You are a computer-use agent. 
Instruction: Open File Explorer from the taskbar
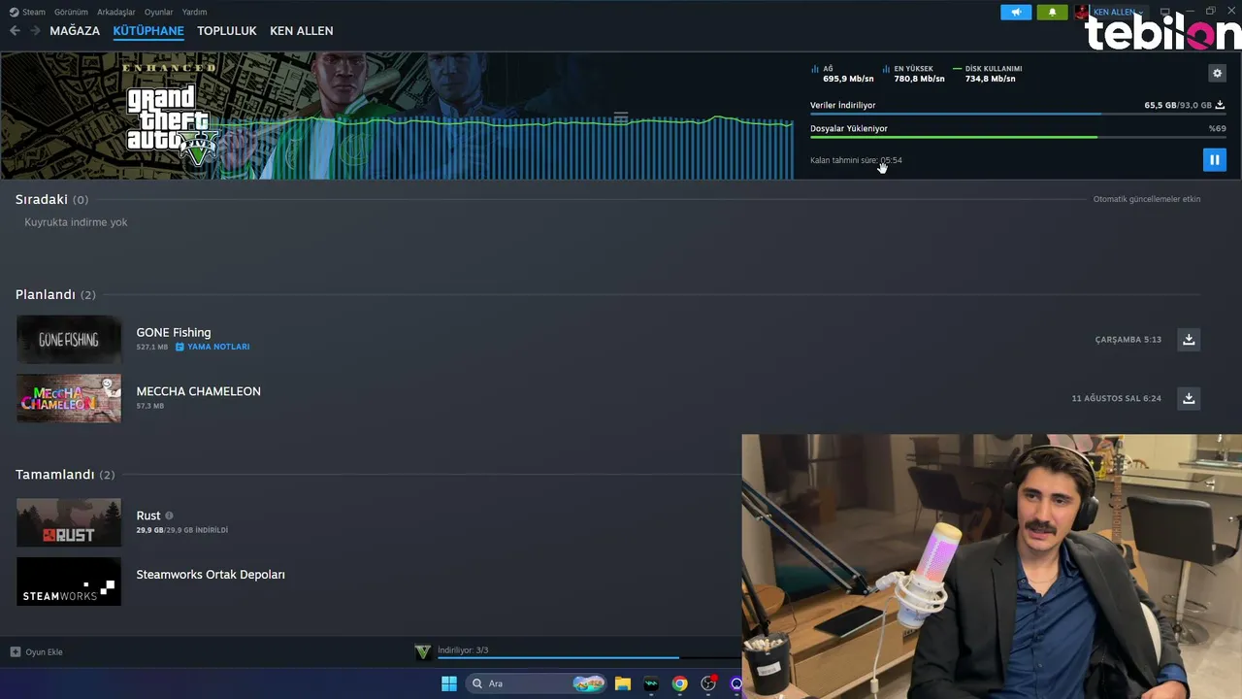click(x=623, y=683)
